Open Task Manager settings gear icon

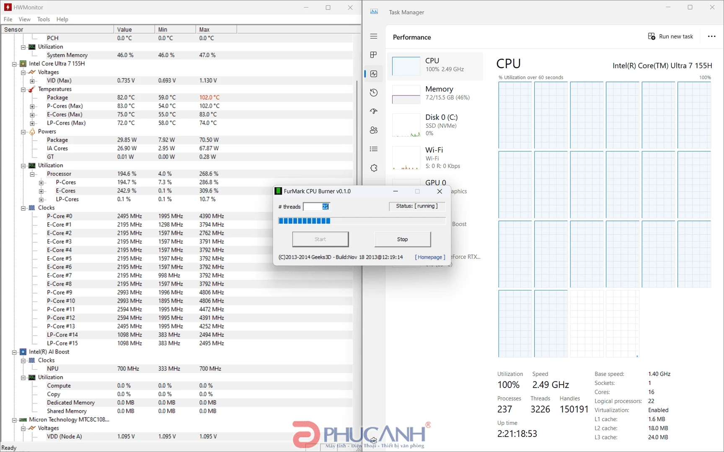pos(374,440)
